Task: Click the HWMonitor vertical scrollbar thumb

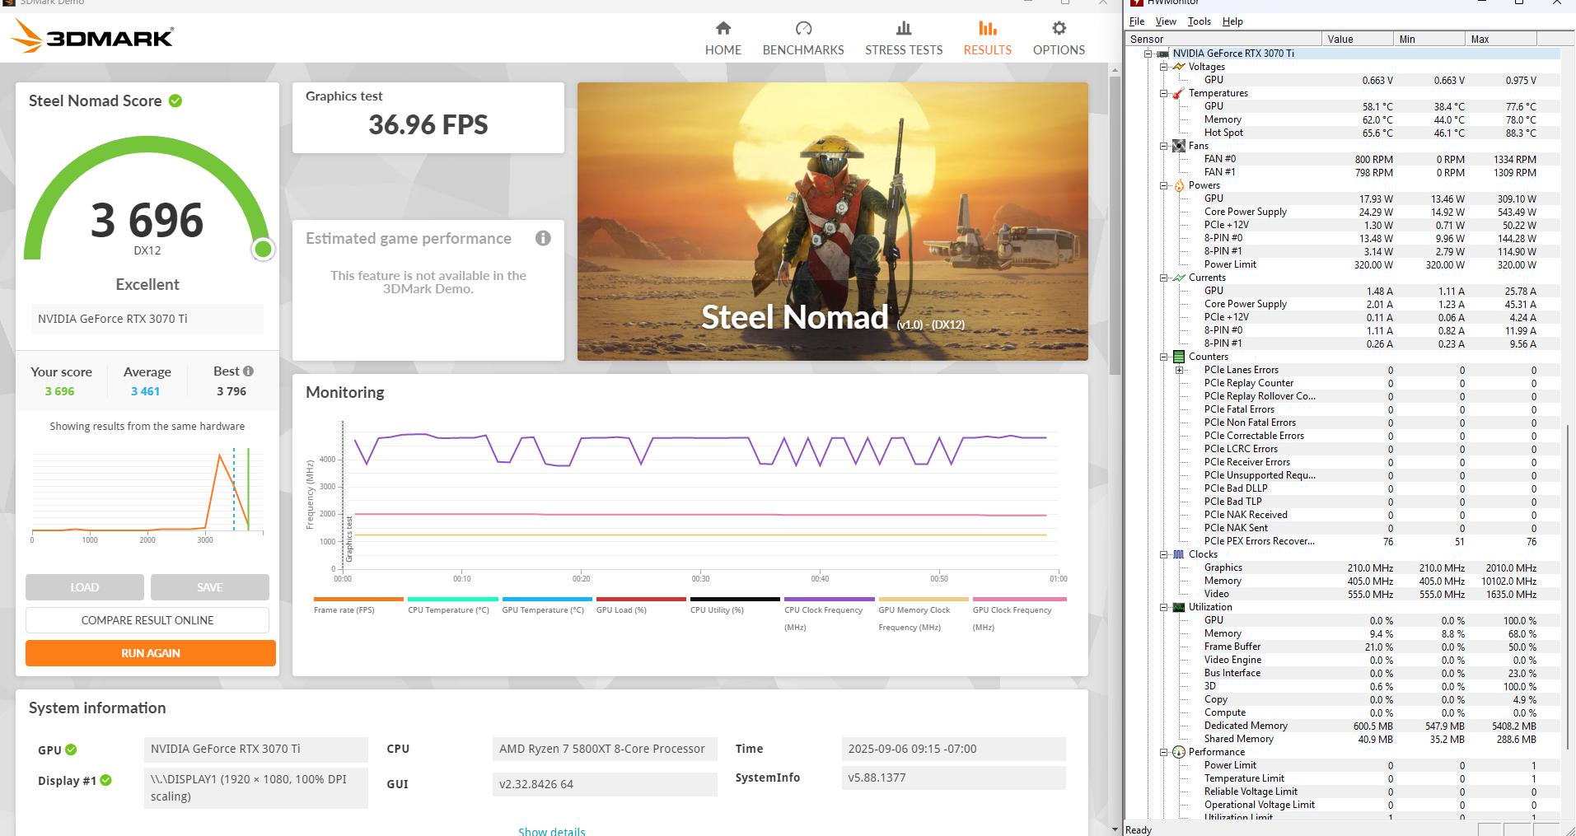Action: pyautogui.click(x=1568, y=587)
